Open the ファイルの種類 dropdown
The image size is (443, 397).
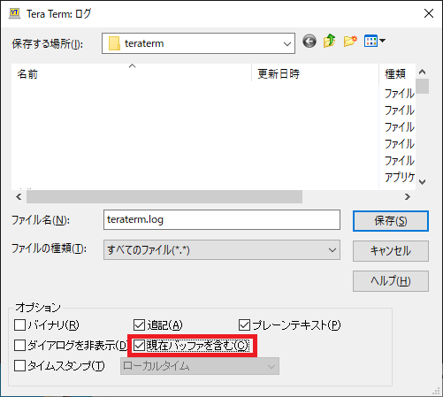(x=222, y=250)
